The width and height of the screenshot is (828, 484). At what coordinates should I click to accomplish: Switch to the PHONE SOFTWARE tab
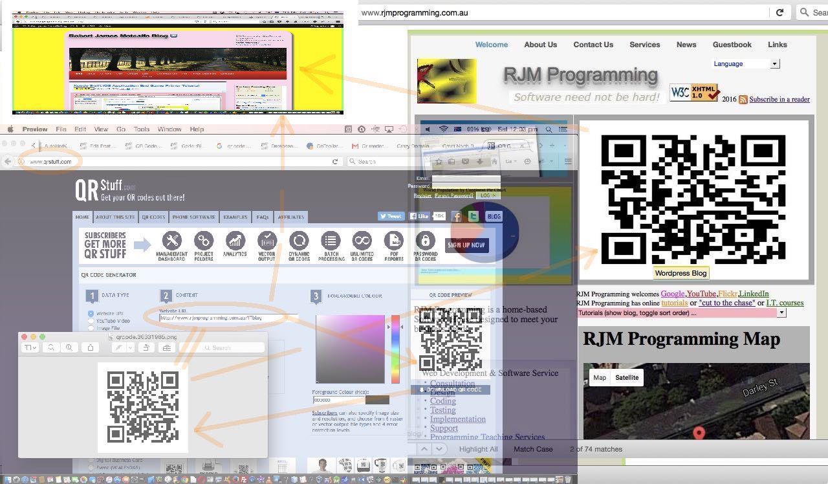[193, 217]
